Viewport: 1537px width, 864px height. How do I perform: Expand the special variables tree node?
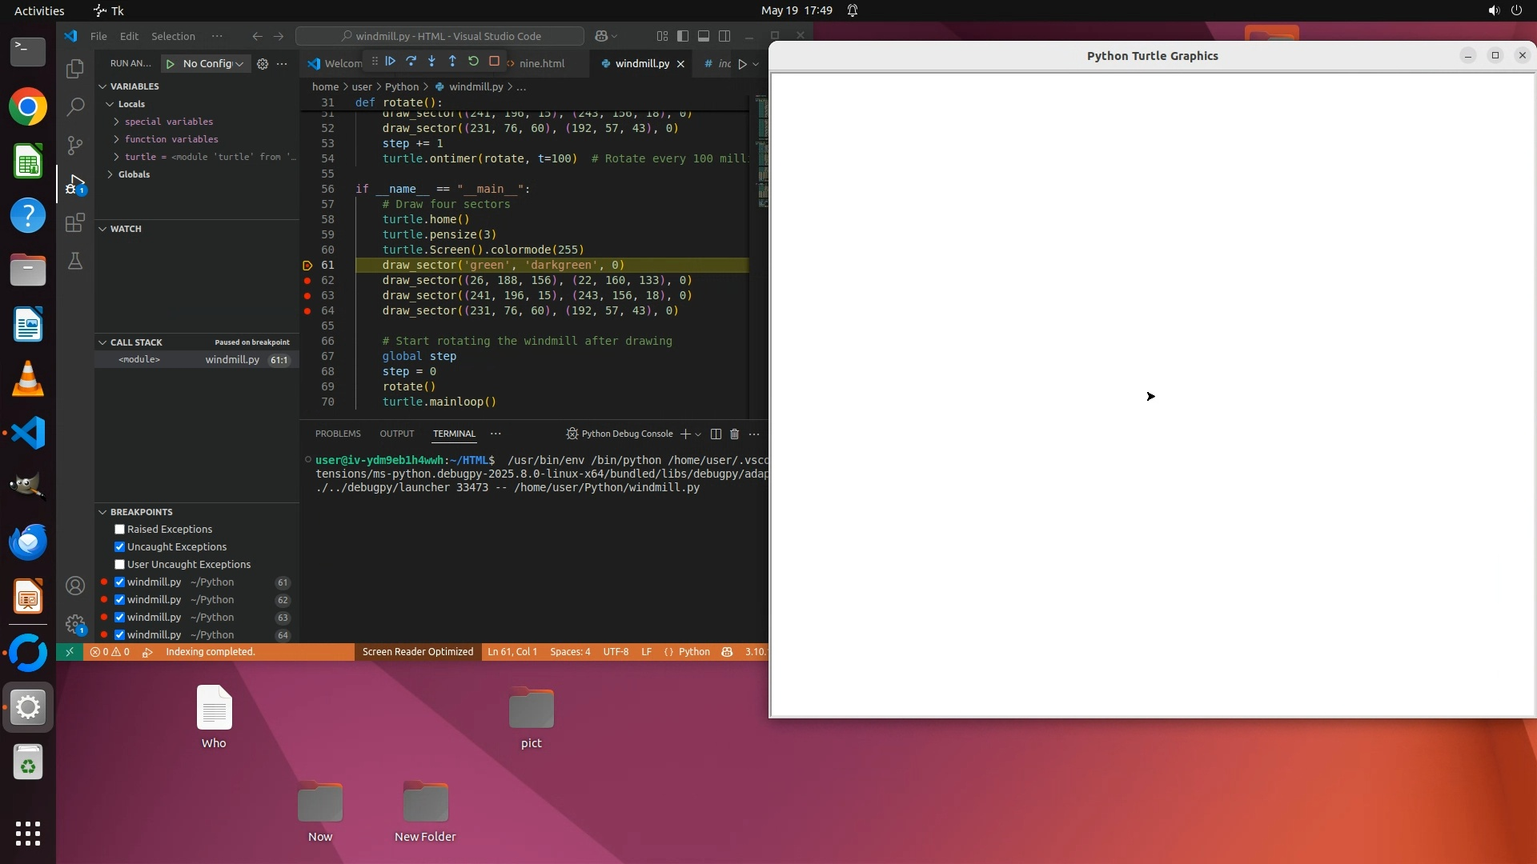click(x=117, y=122)
